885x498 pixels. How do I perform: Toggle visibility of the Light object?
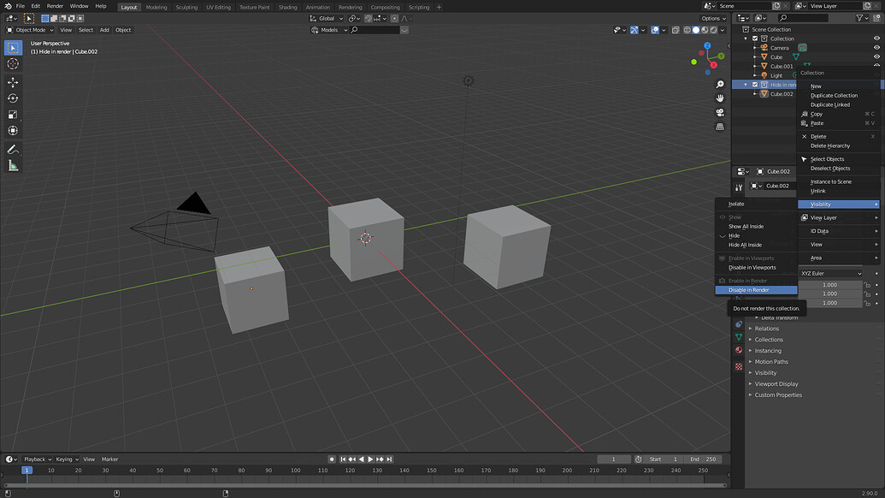point(876,74)
